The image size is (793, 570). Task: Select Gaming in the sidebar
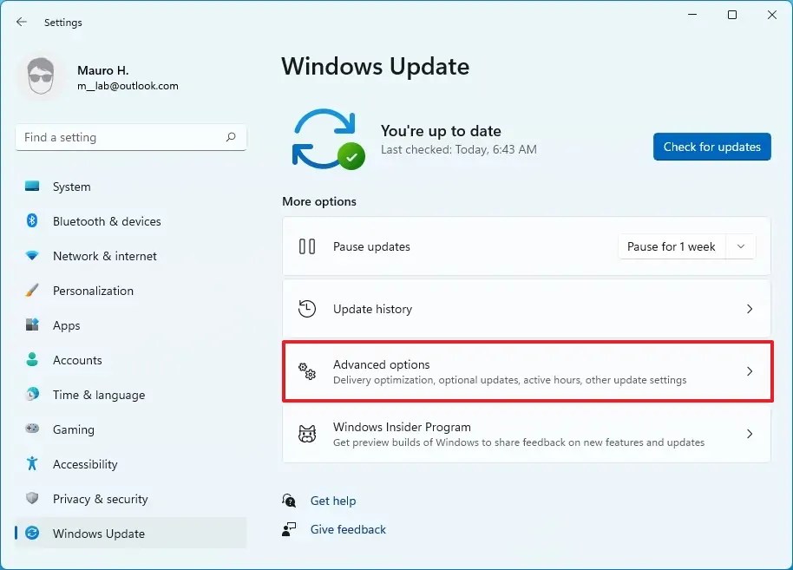click(130, 429)
